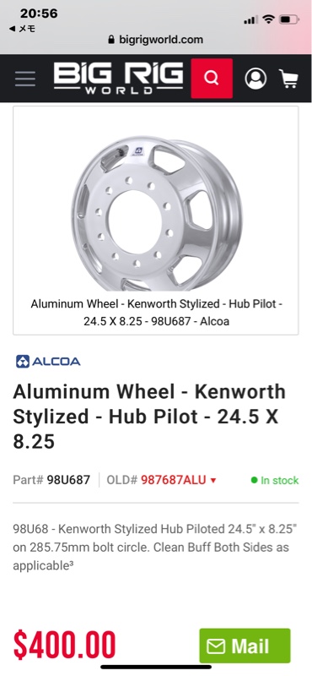Click the Big Rig World logo
Screen dimensions: 312x676
pyautogui.click(x=118, y=79)
